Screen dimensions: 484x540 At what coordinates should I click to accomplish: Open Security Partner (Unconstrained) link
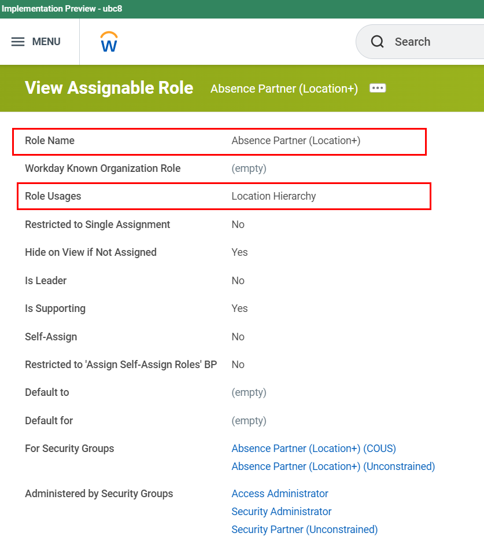pyautogui.click(x=304, y=530)
